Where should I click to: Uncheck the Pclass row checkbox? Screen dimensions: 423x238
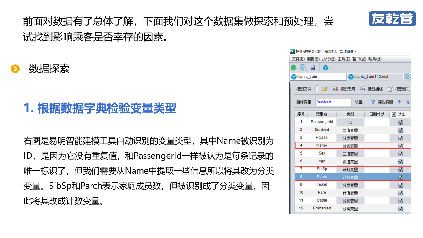tap(400, 138)
